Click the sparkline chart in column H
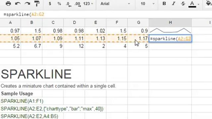The width and height of the screenshot is (212, 119). coord(170,31)
